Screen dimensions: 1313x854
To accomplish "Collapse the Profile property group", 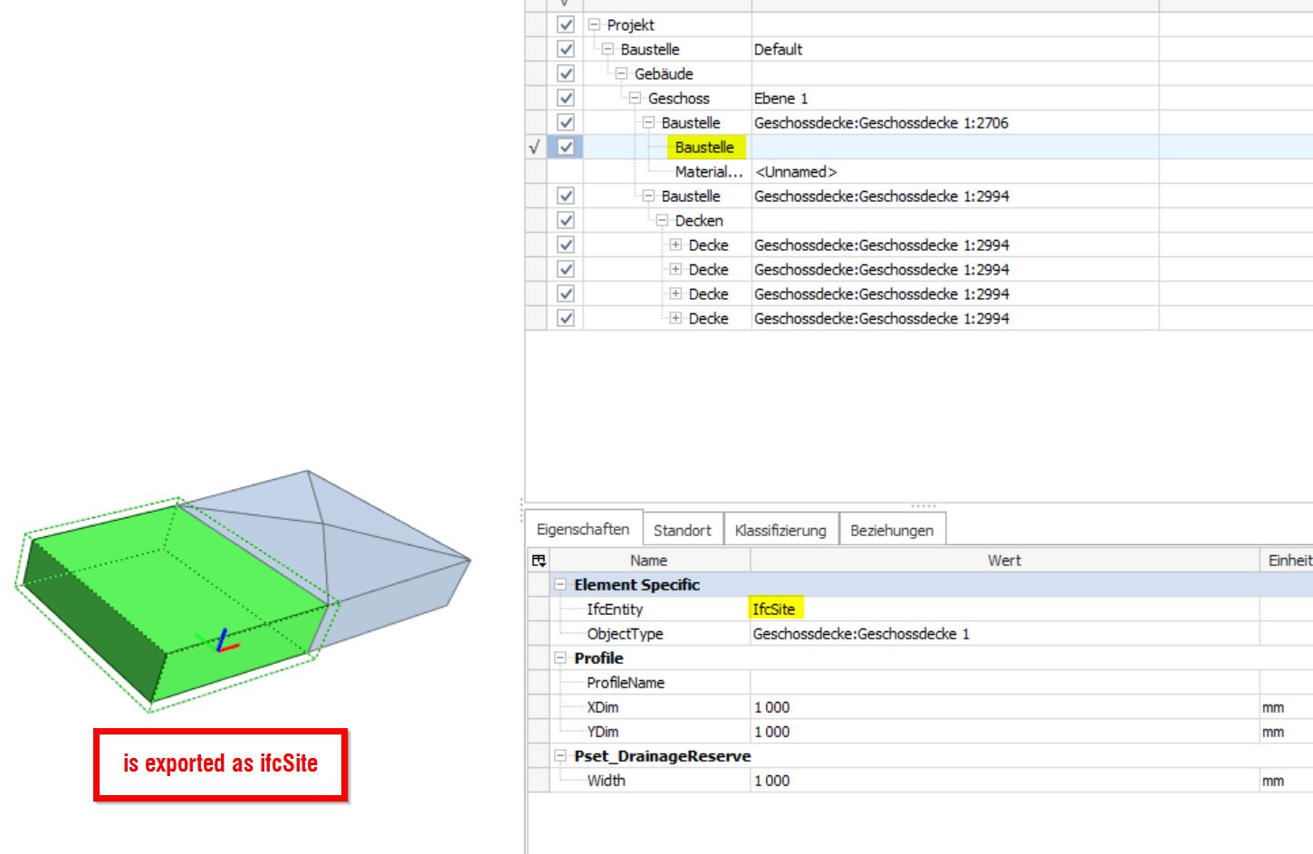I will (x=562, y=658).
